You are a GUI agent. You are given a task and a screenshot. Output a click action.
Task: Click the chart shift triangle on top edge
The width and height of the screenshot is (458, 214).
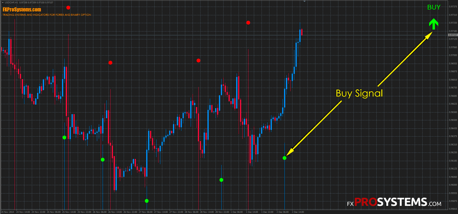305,1
